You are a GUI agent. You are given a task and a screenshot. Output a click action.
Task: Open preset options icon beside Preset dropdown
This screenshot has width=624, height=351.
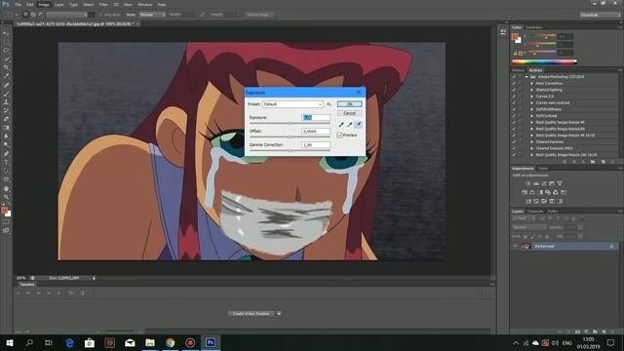tap(330, 104)
